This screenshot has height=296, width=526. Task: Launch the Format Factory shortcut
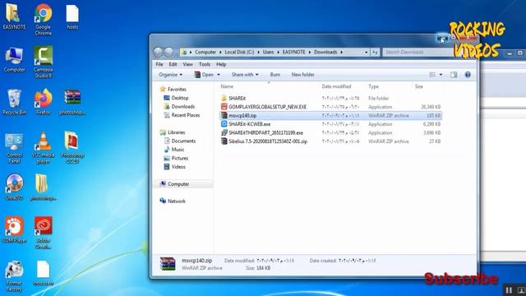[14, 276]
